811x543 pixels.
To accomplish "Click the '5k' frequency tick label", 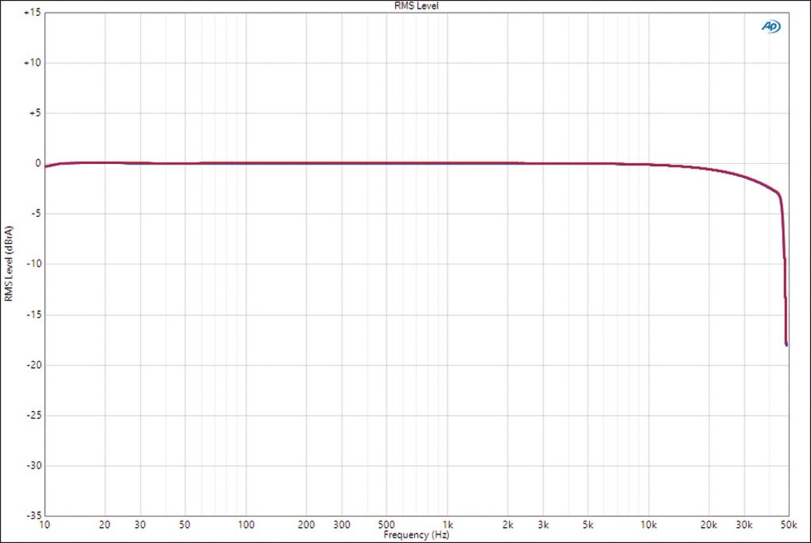I will 588,525.
